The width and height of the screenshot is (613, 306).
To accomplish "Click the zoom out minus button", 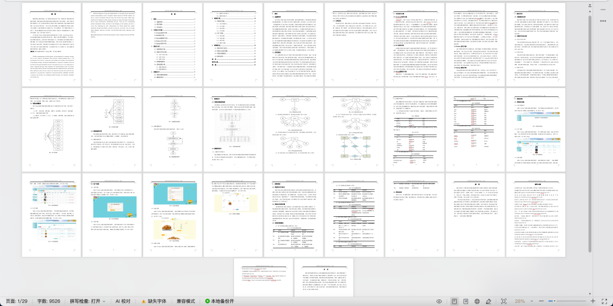I will tap(541, 301).
